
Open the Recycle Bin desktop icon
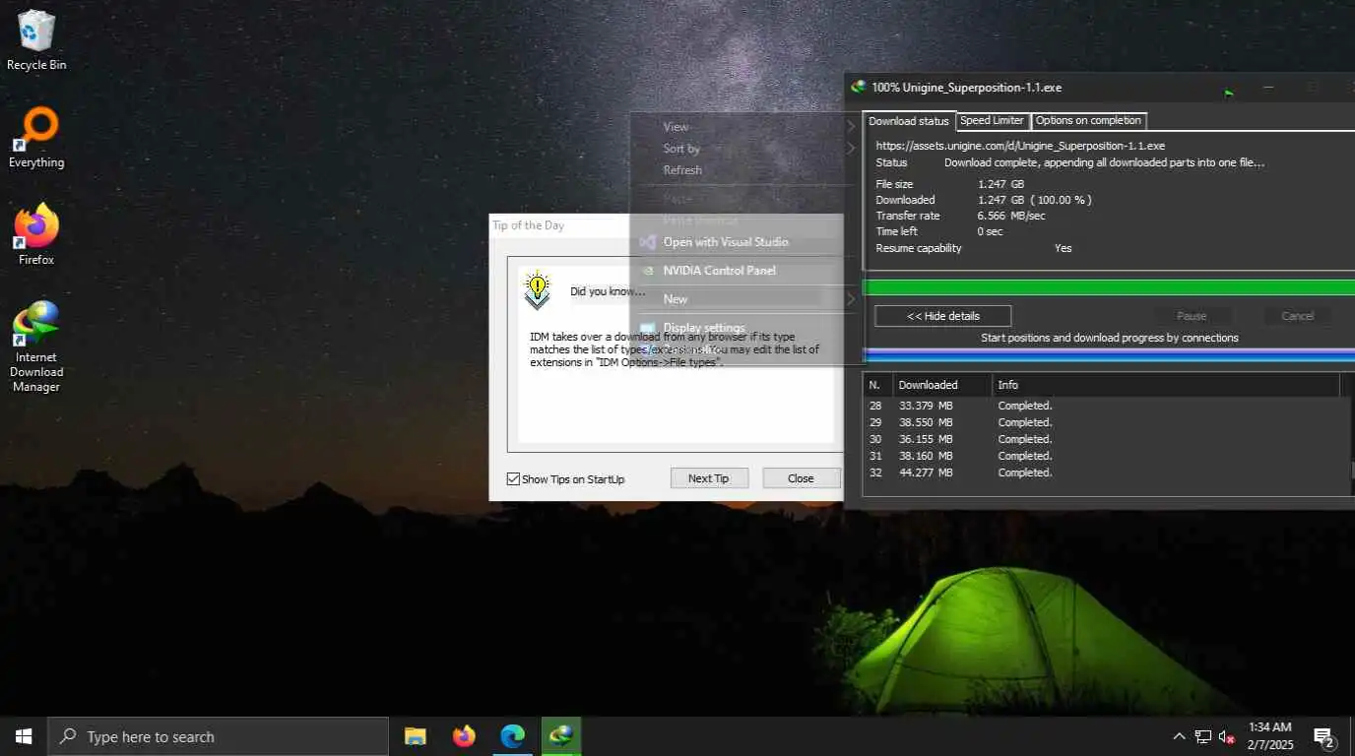[x=36, y=40]
